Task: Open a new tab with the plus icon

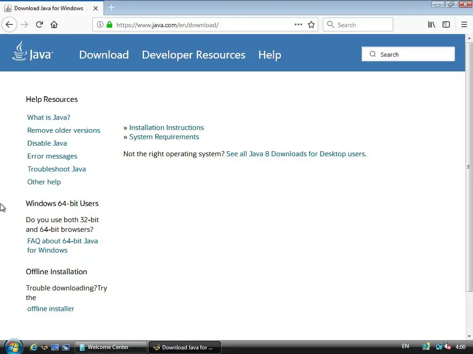Action: [x=111, y=7]
